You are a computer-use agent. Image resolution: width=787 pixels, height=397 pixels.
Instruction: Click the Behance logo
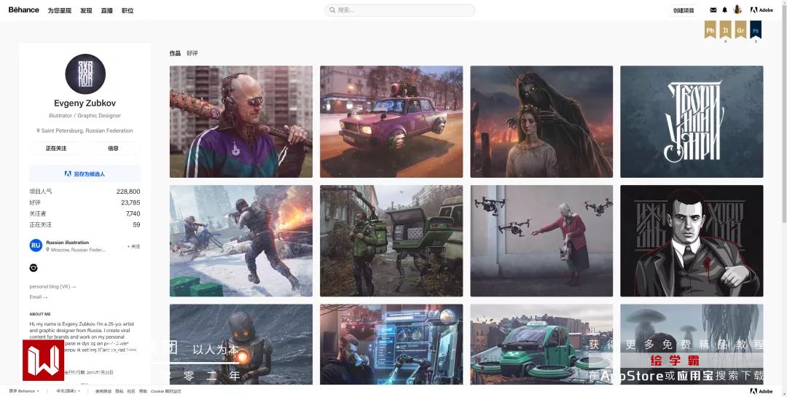(23, 9)
